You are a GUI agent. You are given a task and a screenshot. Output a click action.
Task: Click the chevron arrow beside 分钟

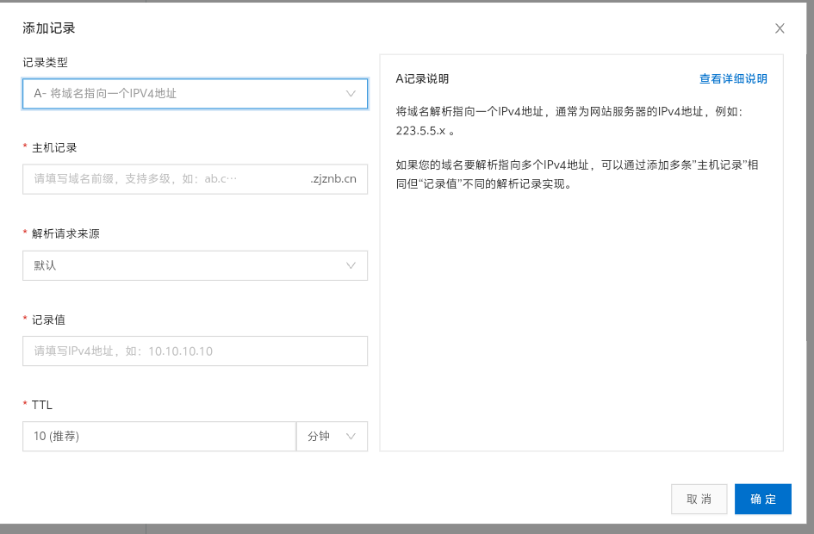coord(351,437)
